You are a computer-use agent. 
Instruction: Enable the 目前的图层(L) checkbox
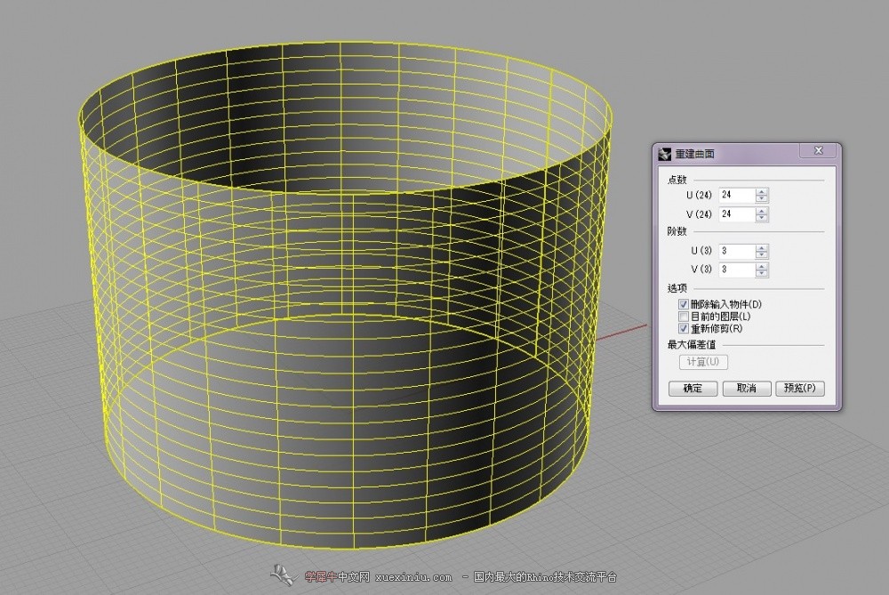pyautogui.click(x=684, y=317)
